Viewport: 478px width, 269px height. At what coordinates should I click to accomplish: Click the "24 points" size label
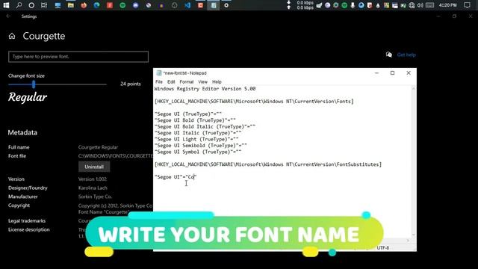click(x=131, y=84)
